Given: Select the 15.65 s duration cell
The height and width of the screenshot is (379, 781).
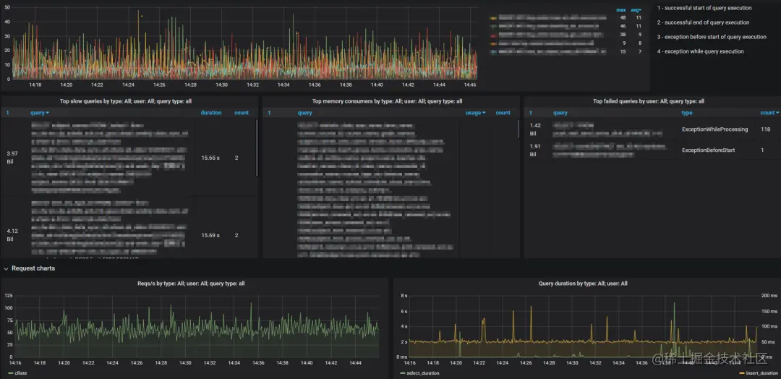Looking at the screenshot, I should tap(211, 158).
